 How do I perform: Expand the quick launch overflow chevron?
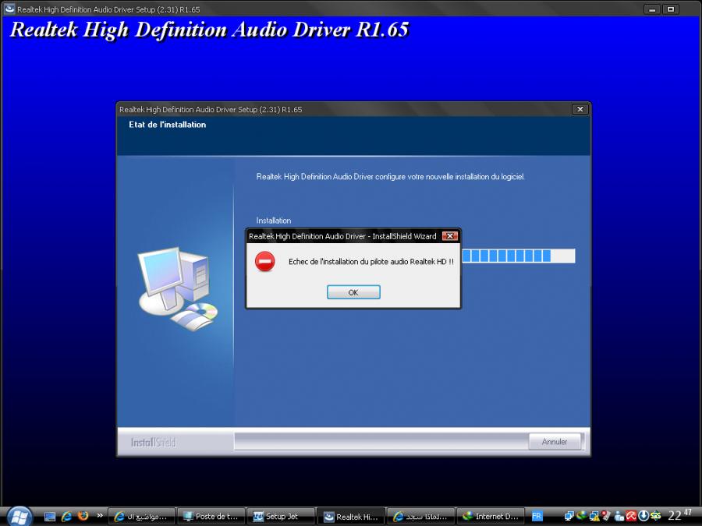[100, 515]
